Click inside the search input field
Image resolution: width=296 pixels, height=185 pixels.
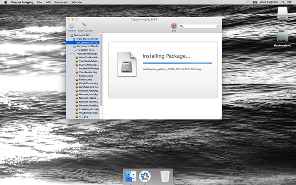tap(199, 26)
